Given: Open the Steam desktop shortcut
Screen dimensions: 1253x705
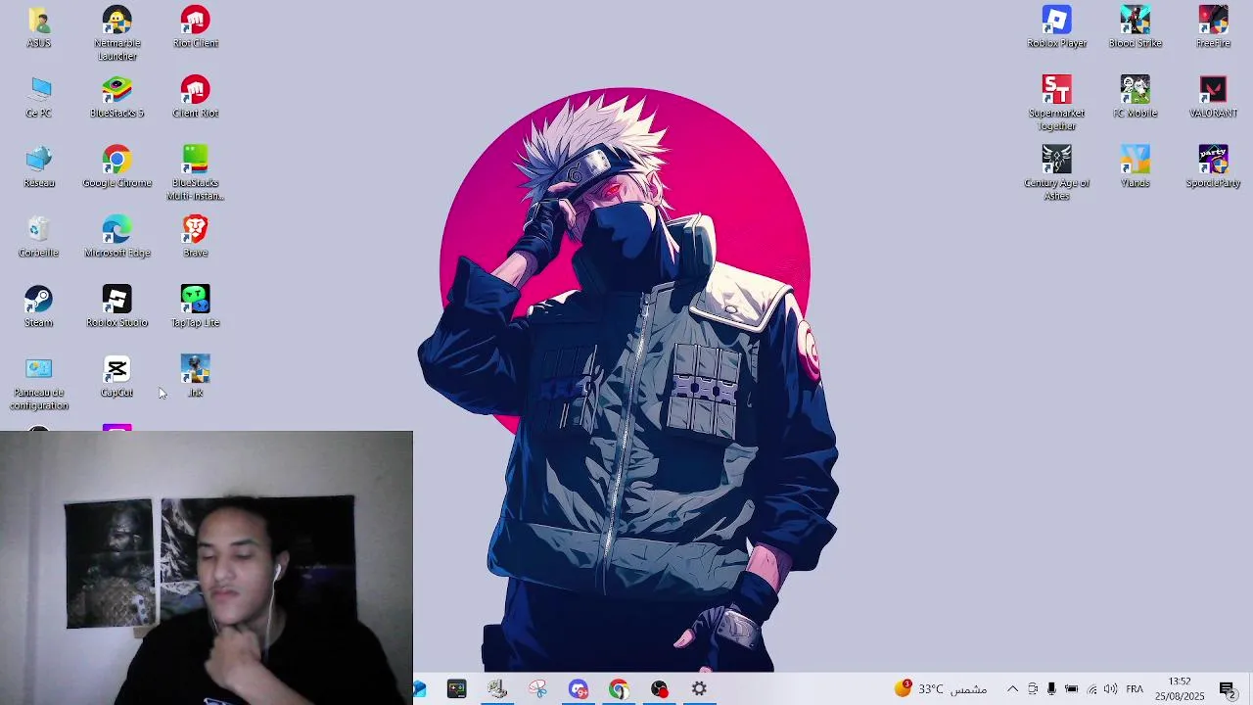Looking at the screenshot, I should pos(38,306).
